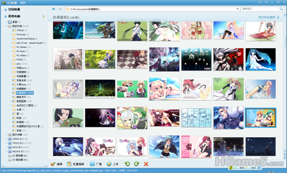Click 登录 in the title bar
This screenshot has width=287, height=173.
coord(22,3)
